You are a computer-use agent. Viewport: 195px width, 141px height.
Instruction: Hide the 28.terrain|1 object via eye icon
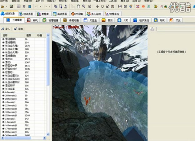click(3, 132)
